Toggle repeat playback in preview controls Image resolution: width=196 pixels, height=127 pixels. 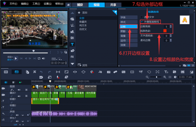tap(39, 58)
